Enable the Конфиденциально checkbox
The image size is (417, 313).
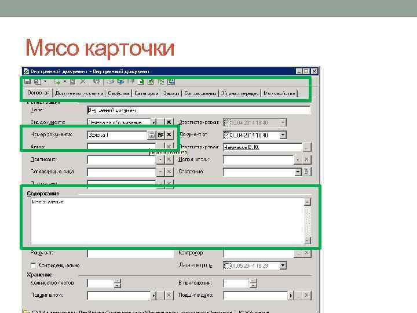click(33, 265)
